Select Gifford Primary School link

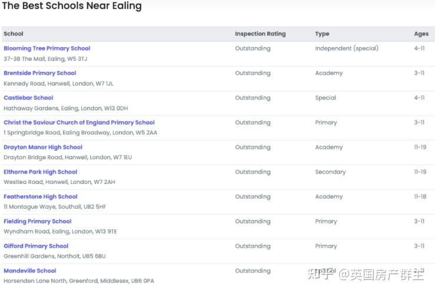[x=36, y=247]
